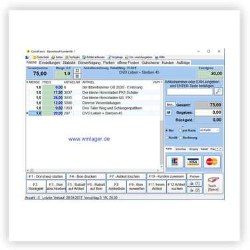Click F6 - Rabatt auf Bon button
Viewport: 250px width, 250px height.
point(96,187)
